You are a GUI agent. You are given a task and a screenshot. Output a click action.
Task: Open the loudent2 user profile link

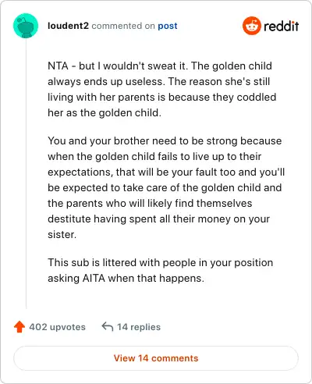pos(68,26)
